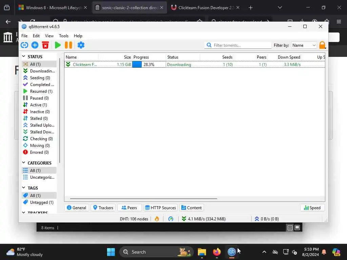Select All (1) under Categories
The width and height of the screenshot is (347, 260).
(x=39, y=171)
